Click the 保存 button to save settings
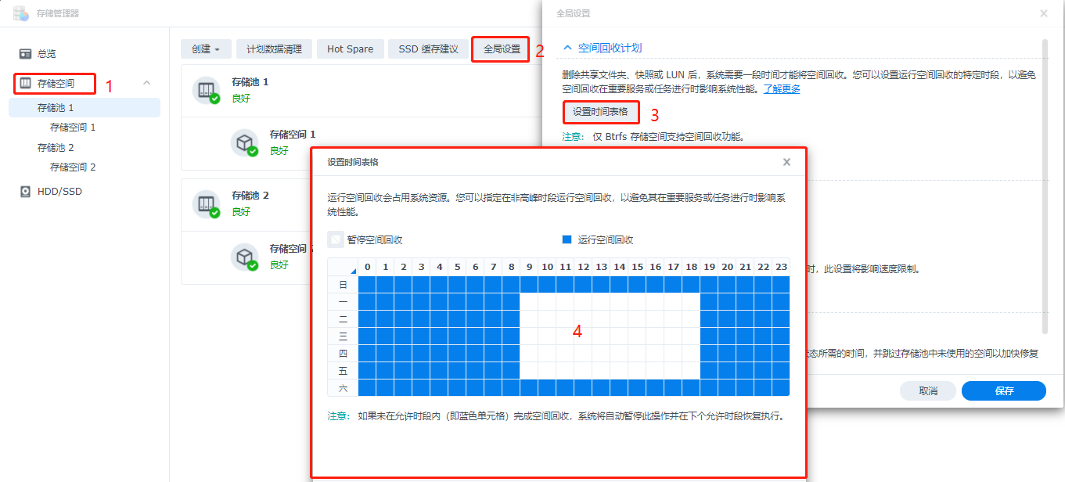 [1003, 390]
